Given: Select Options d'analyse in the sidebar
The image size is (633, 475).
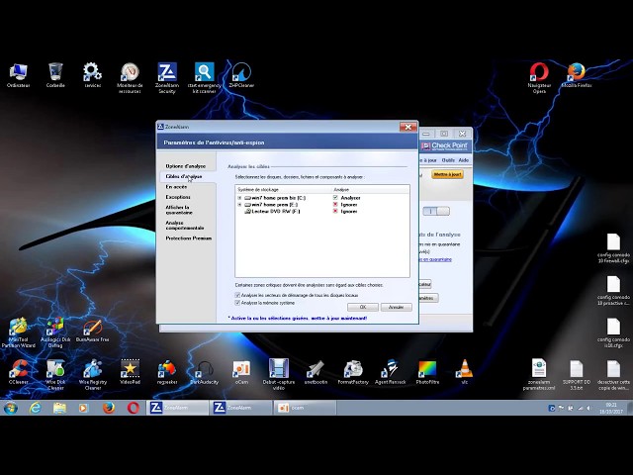Looking at the screenshot, I should click(186, 166).
